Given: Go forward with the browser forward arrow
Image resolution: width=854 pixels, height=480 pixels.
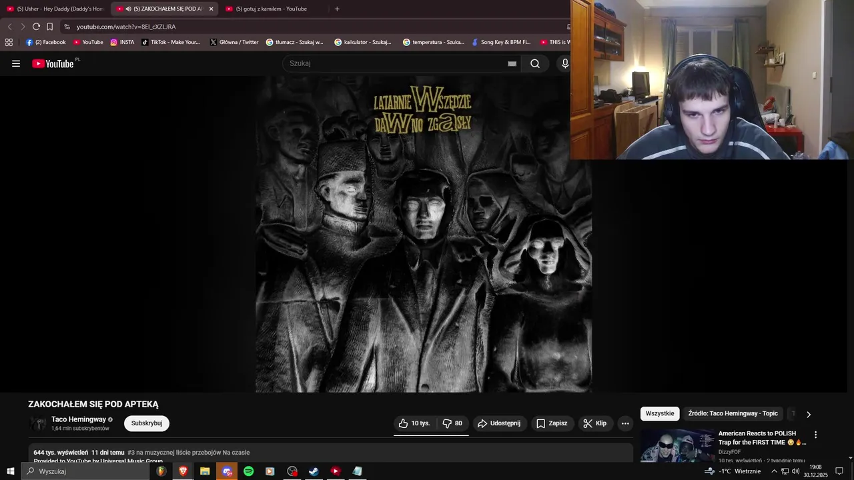Looking at the screenshot, I should coord(23,27).
